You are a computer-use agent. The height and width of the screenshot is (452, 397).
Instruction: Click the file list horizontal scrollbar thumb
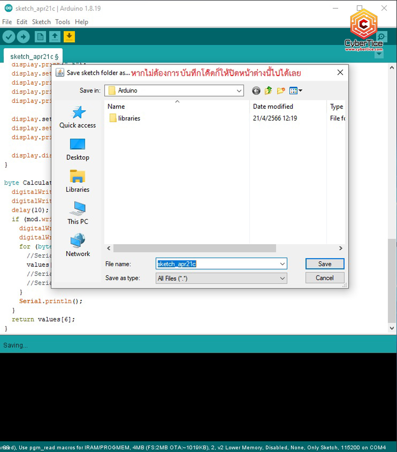tap(195, 248)
